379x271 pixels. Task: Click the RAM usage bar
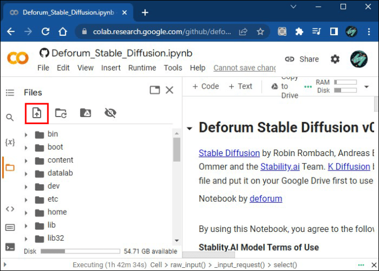[x=345, y=82]
